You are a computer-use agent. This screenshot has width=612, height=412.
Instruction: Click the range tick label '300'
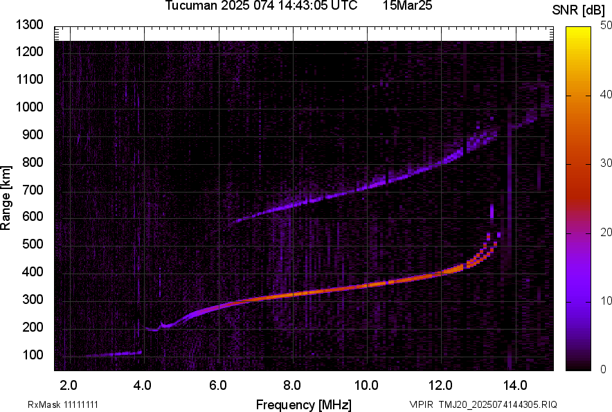33,300
